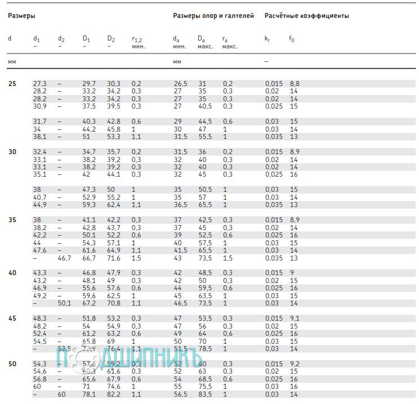Select the cell with value 68,5
419x404 pixels.
(x=205, y=379)
